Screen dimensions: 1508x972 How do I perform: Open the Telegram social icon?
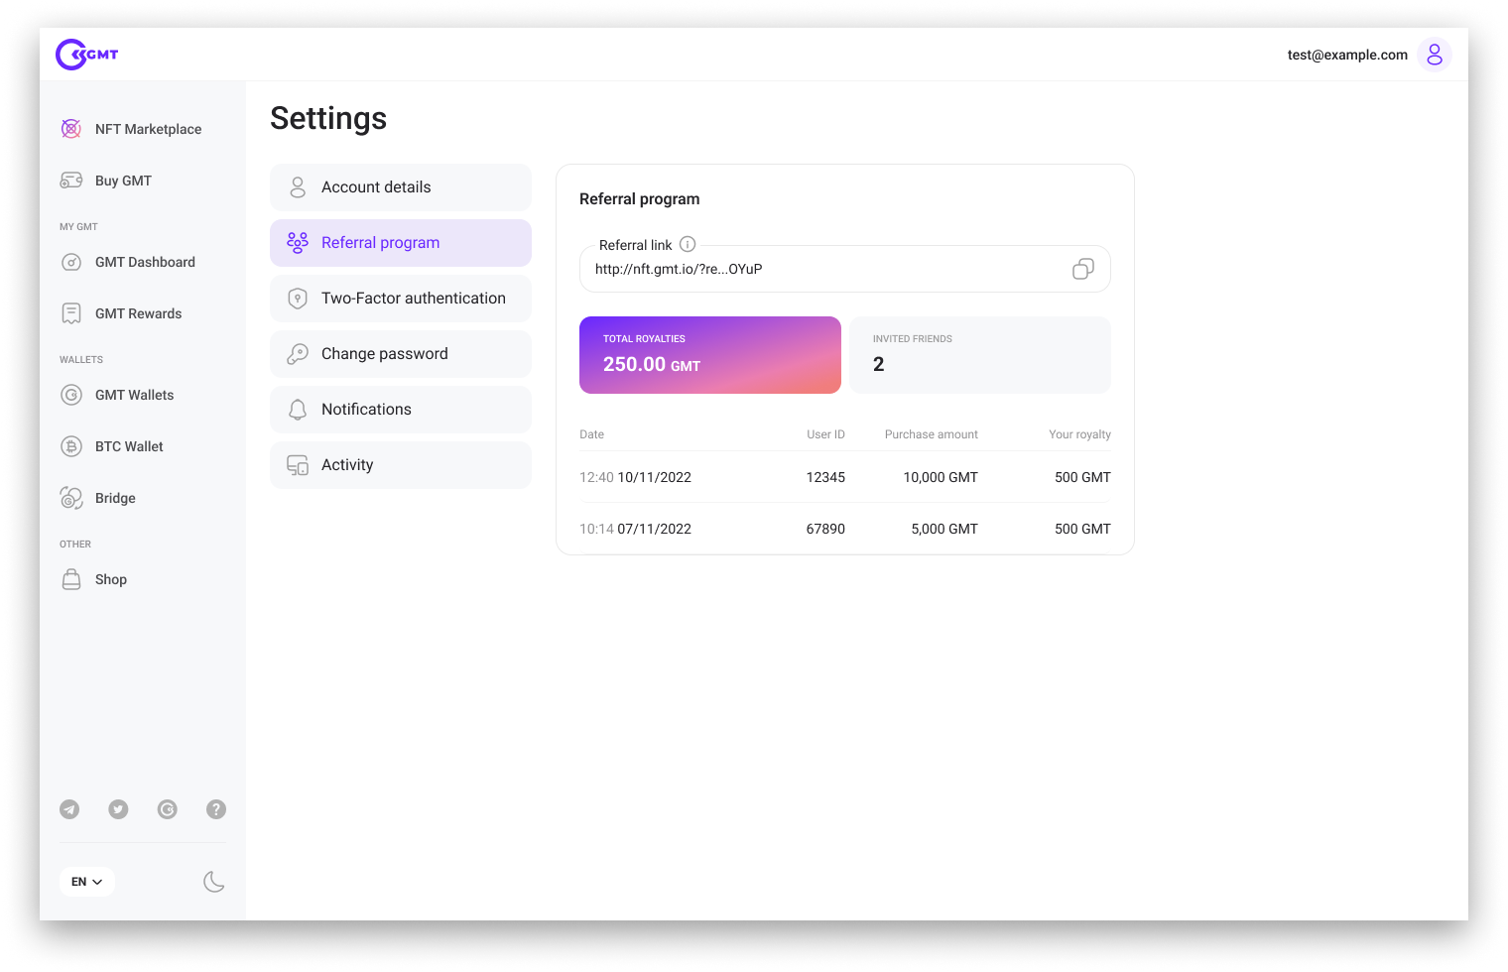[x=69, y=809]
